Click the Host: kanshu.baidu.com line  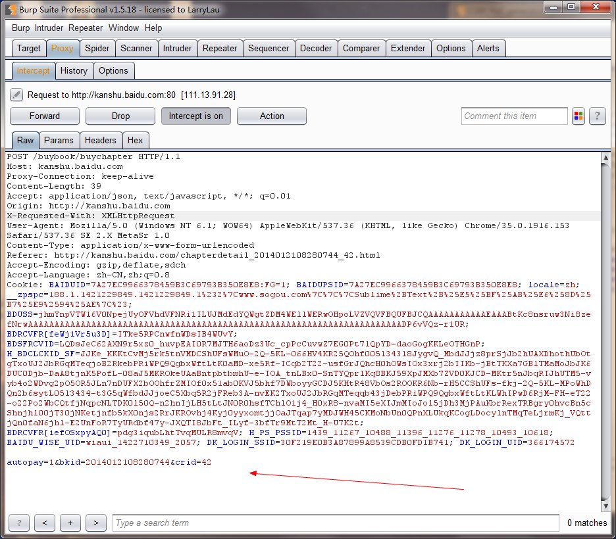click(64, 166)
